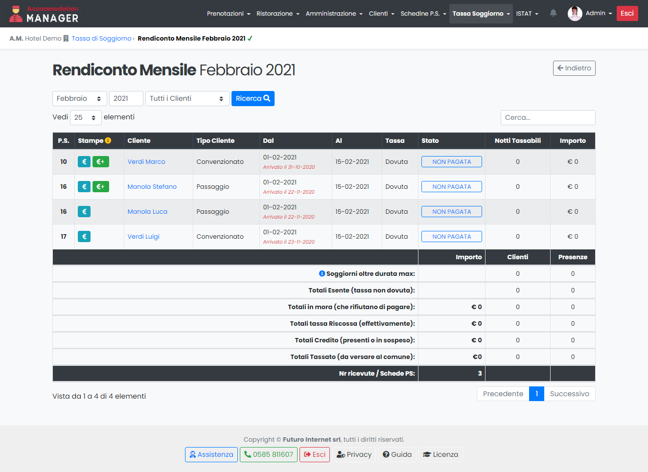Viewport: 648px width, 472px height.
Task: Click the euro icon in Verdi Luigi row
Action: (x=84, y=237)
